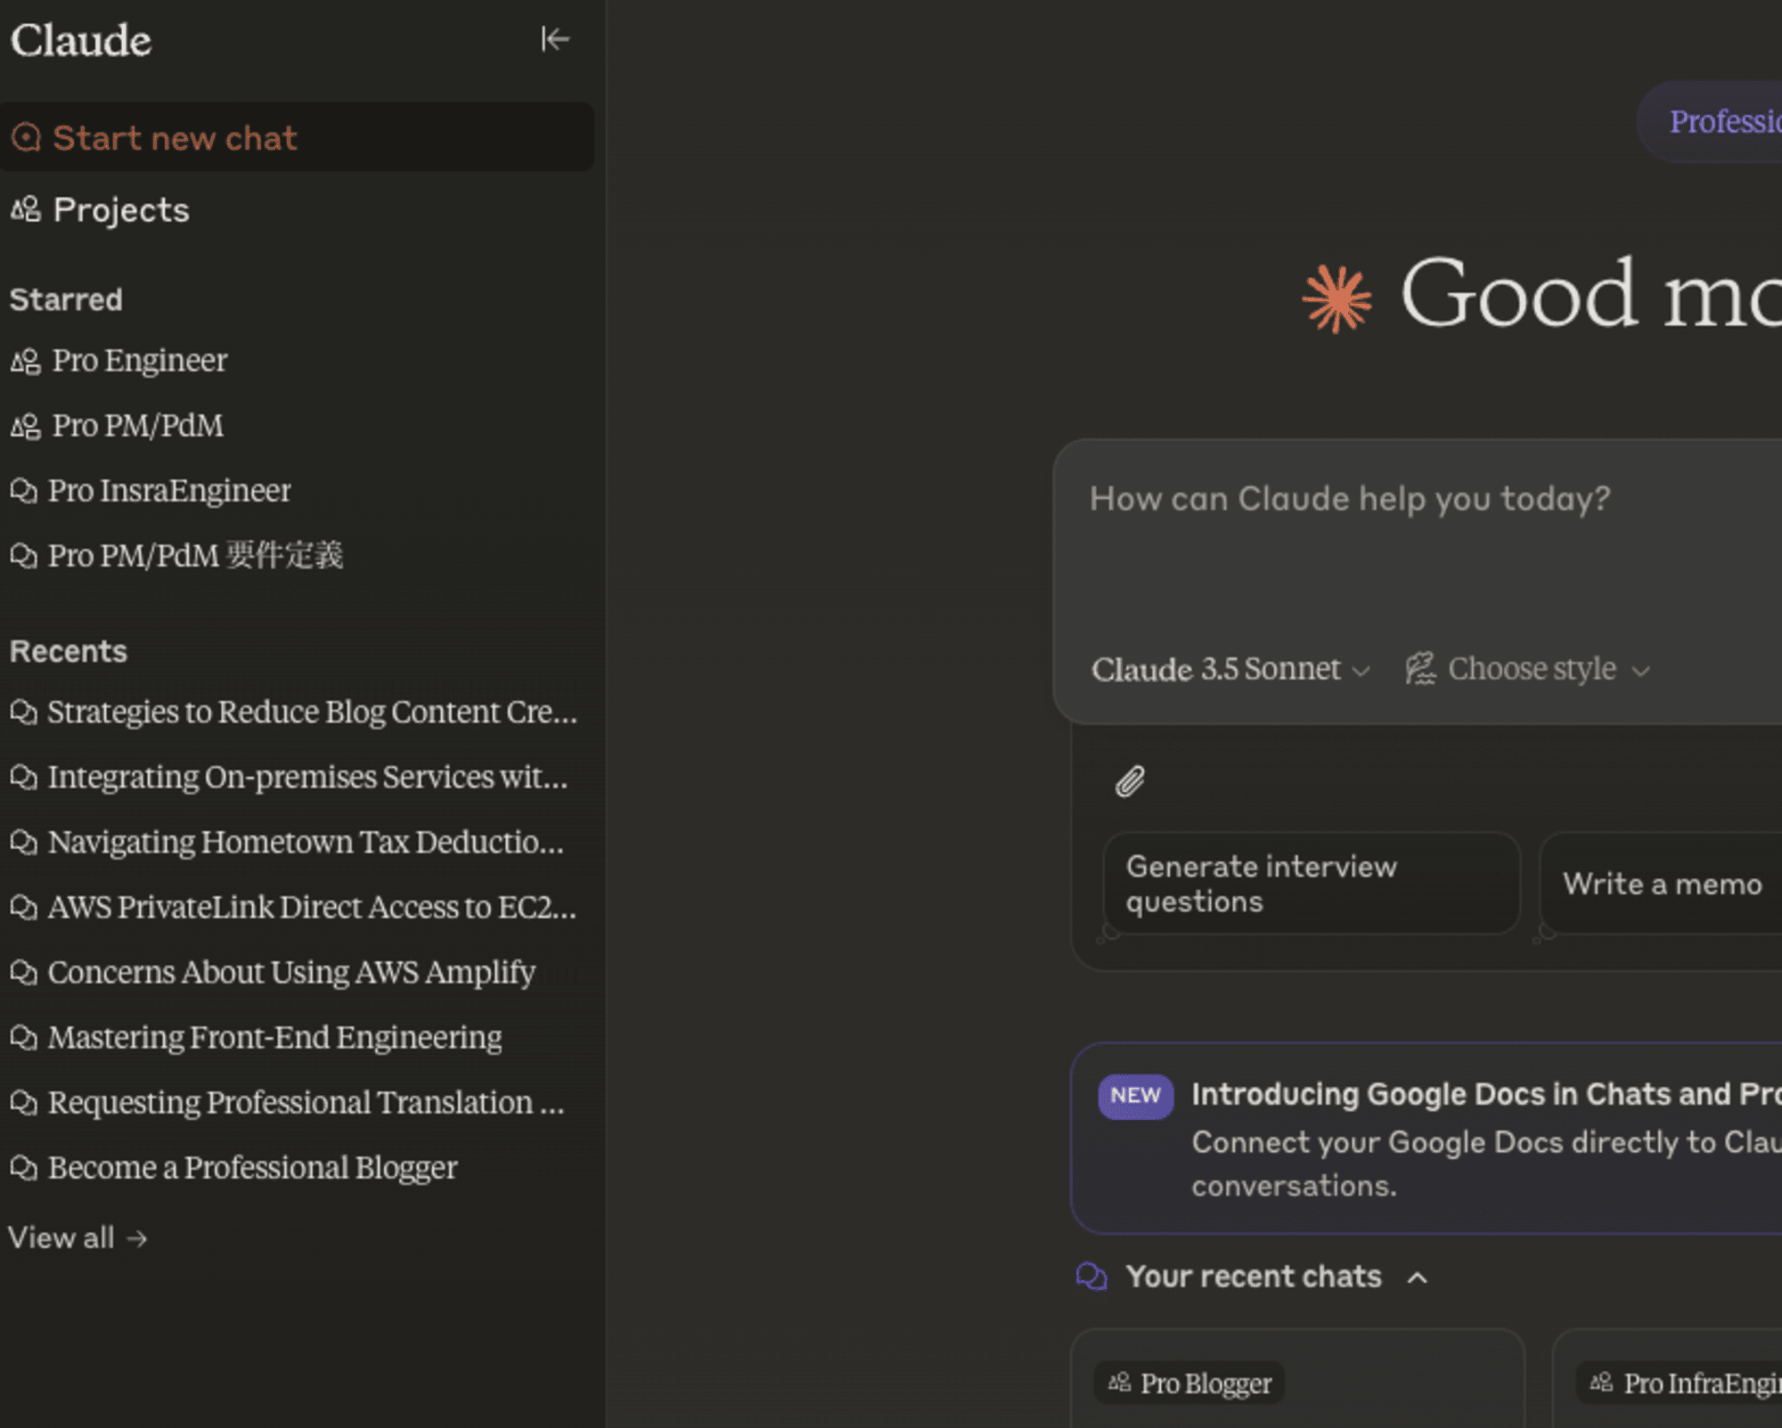Click the paperclip attach file icon

1130,781
